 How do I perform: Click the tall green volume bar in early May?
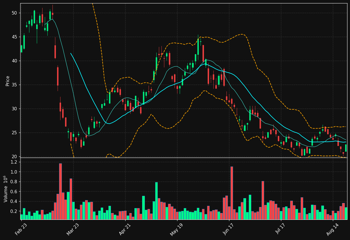pos(156,201)
